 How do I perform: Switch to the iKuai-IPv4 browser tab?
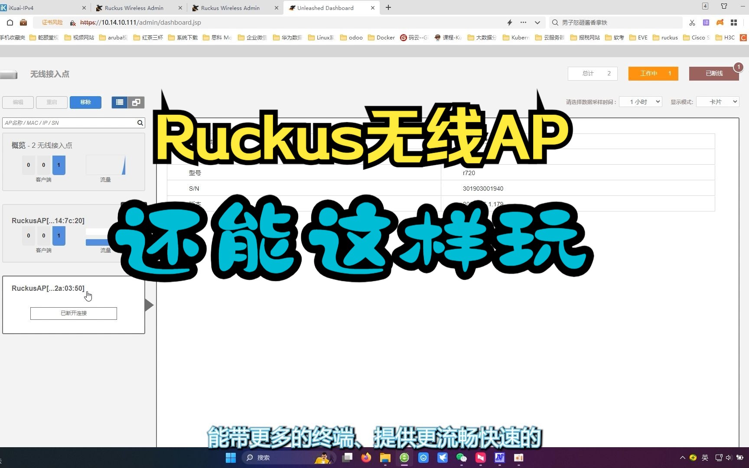(43, 8)
